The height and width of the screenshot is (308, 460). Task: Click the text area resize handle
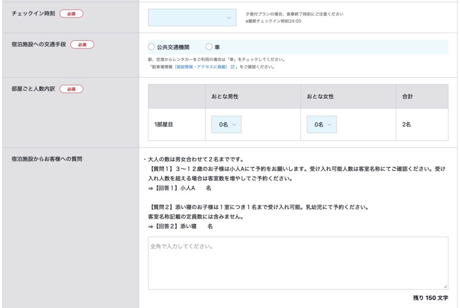point(445,286)
